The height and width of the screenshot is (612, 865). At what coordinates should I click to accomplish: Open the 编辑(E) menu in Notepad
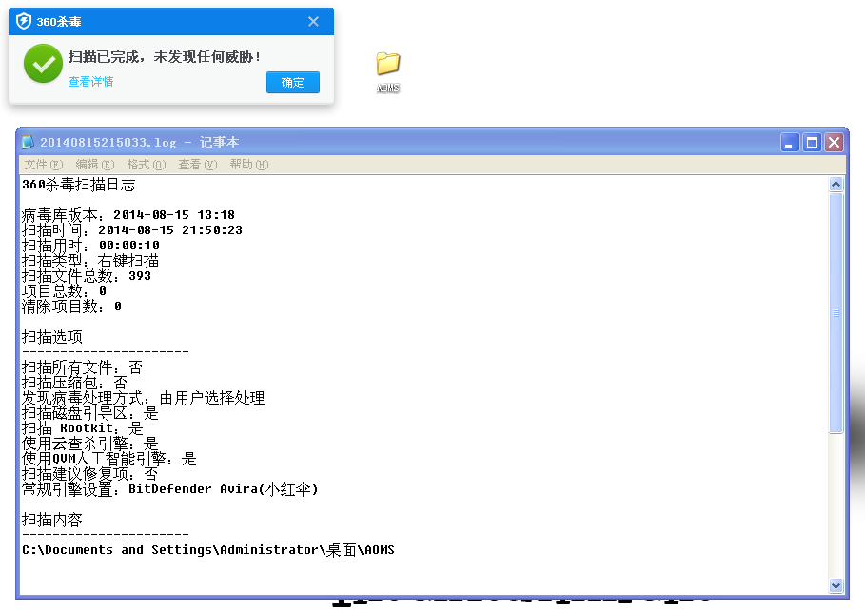[95, 165]
